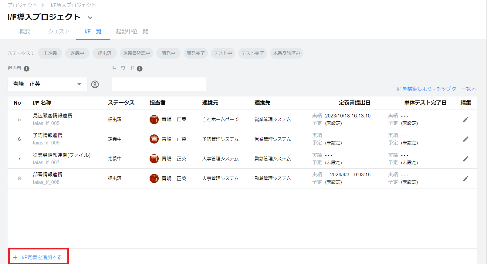Viewport: 487px width, 264px height.
Task: Toggle the テスト完了 status filter
Action: 252,53
